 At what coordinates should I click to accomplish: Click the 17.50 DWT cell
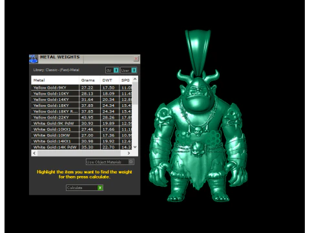pyautogui.click(x=110, y=87)
